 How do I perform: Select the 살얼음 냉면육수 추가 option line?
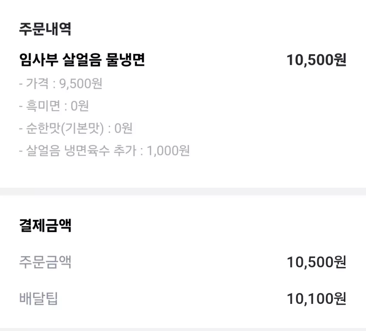(x=104, y=151)
